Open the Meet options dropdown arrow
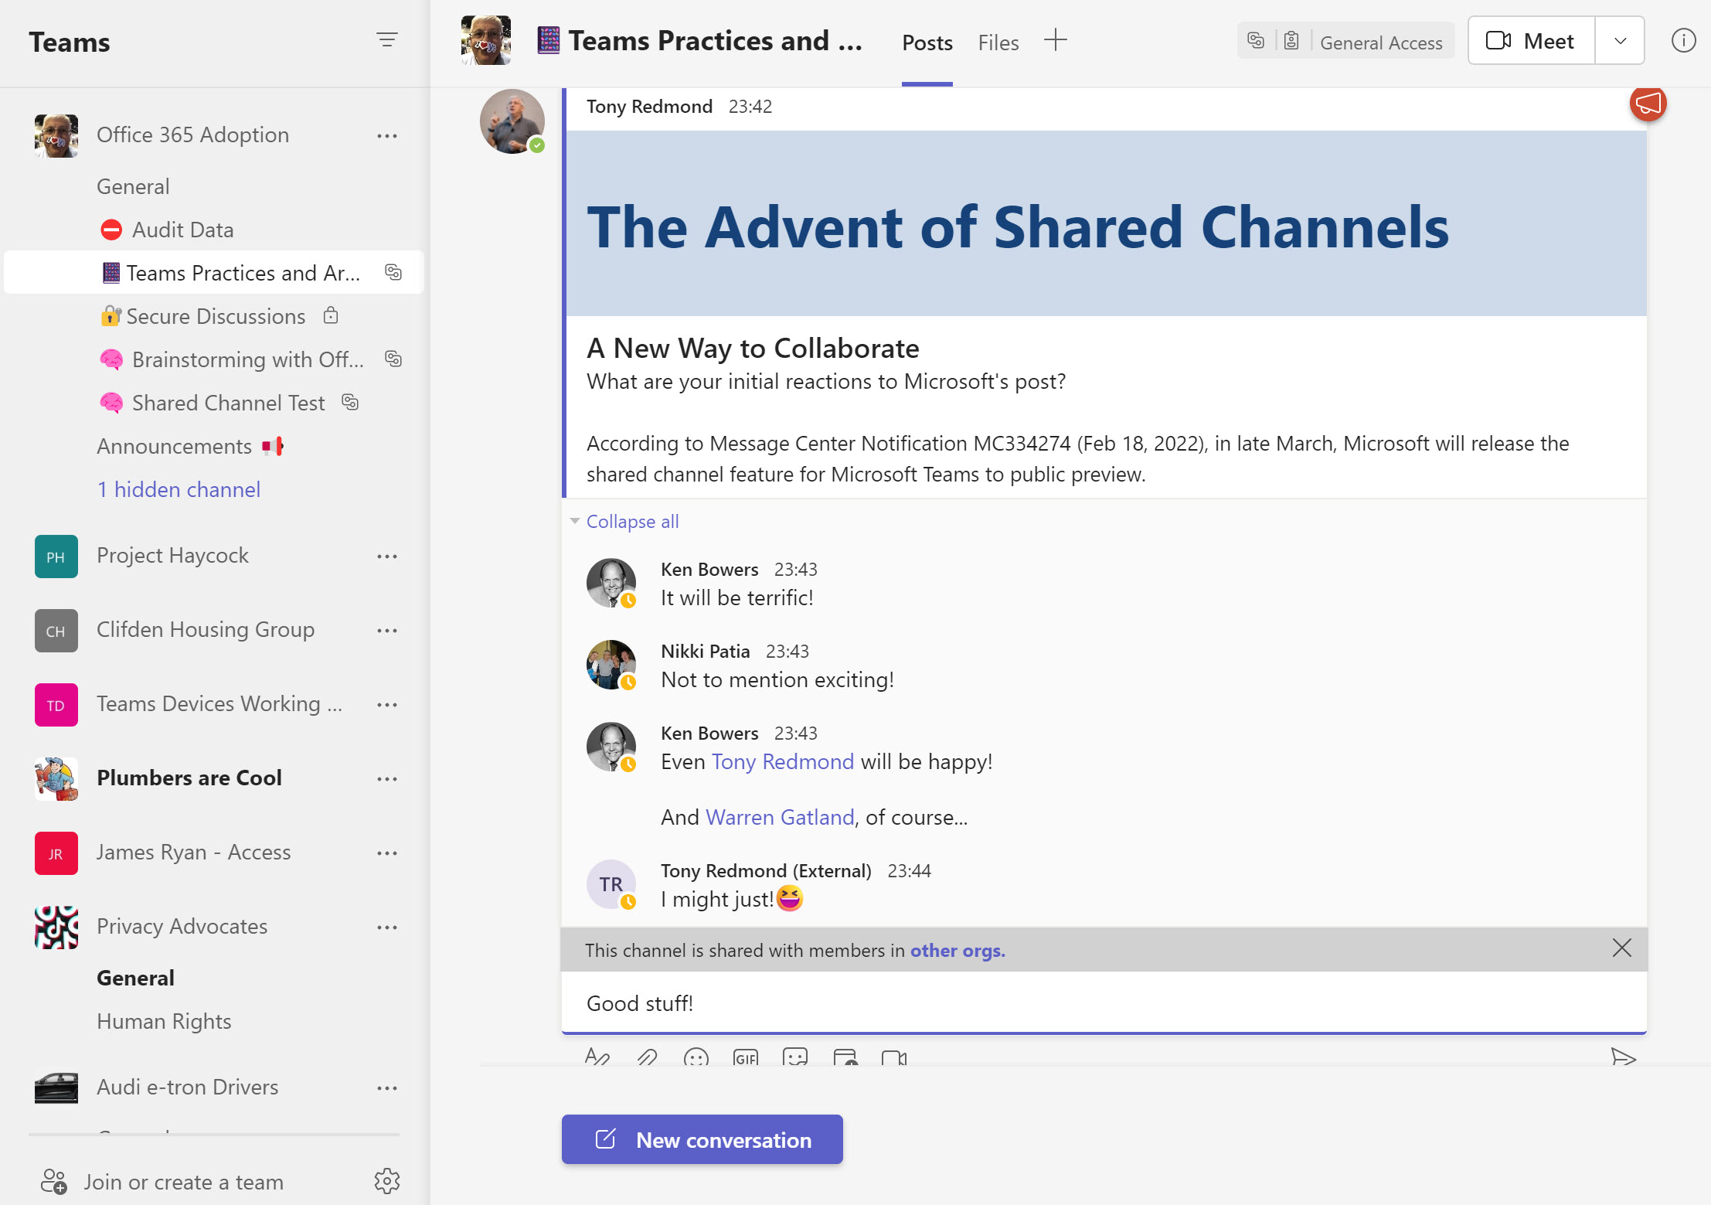 (1620, 41)
